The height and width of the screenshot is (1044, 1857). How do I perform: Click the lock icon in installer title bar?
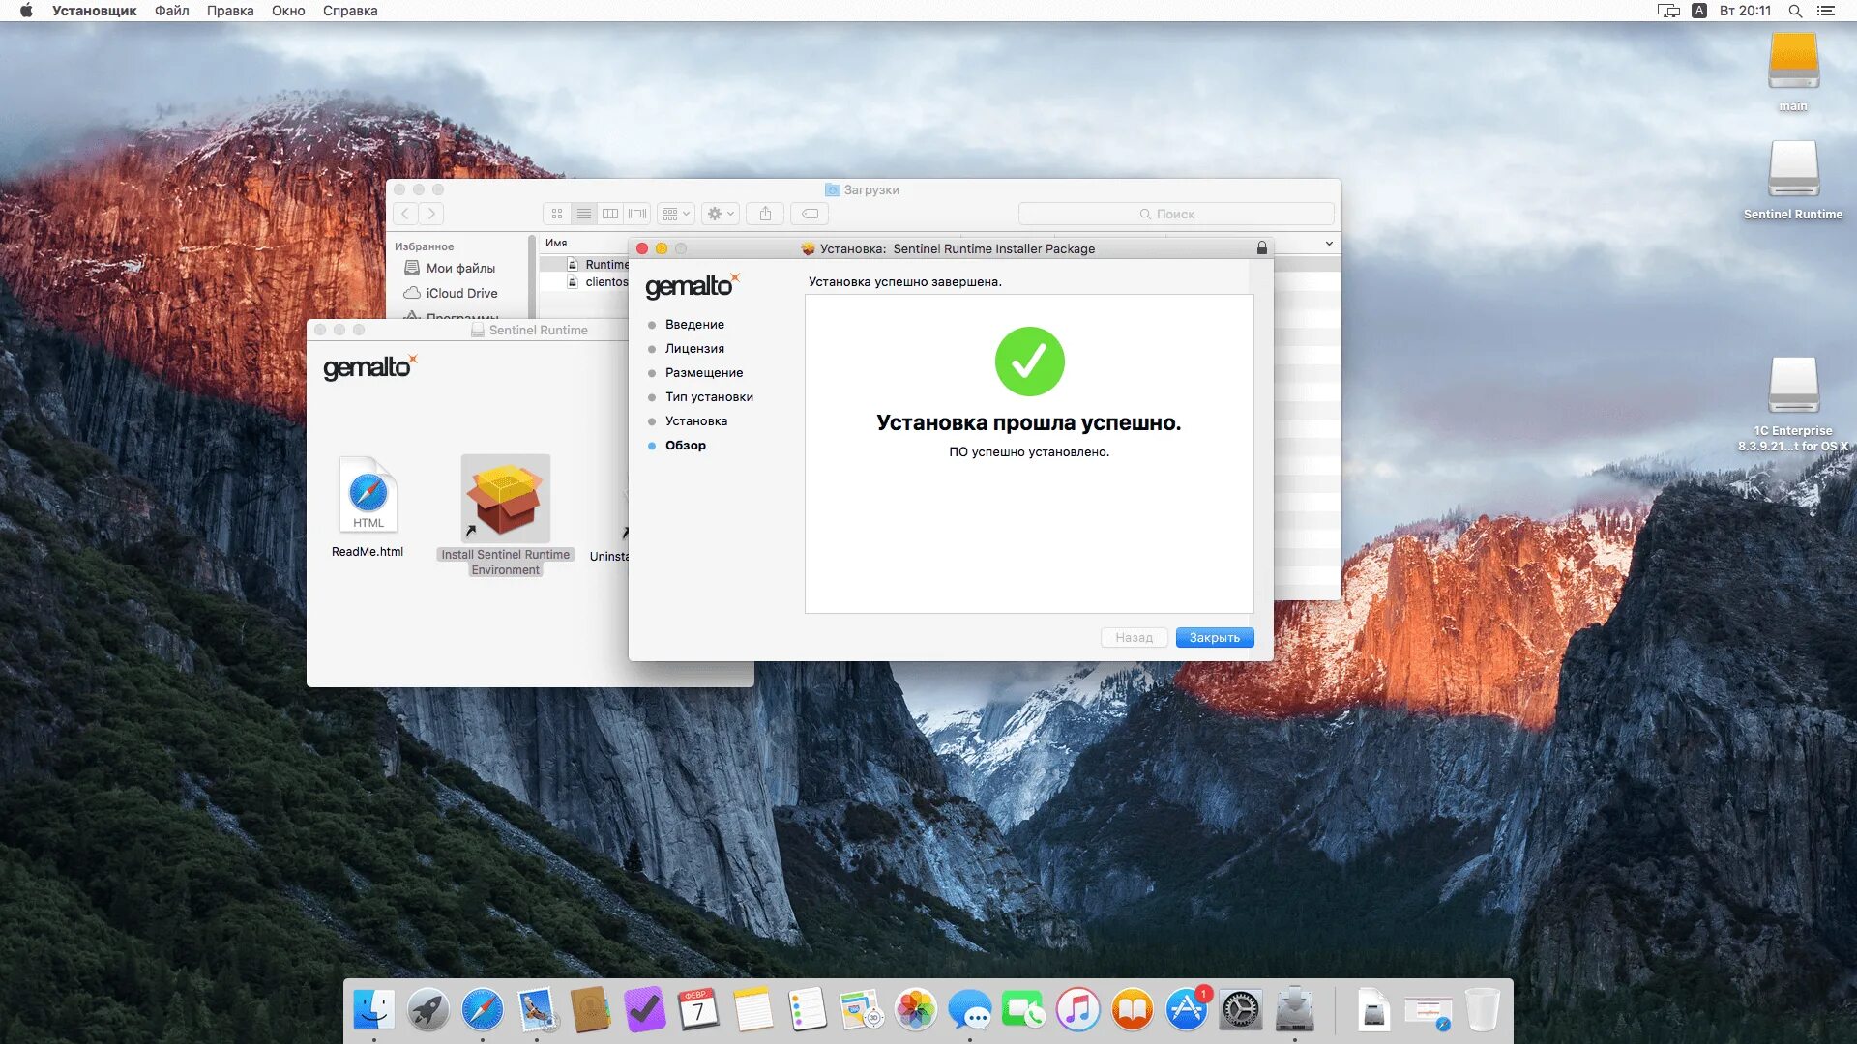click(x=1262, y=248)
